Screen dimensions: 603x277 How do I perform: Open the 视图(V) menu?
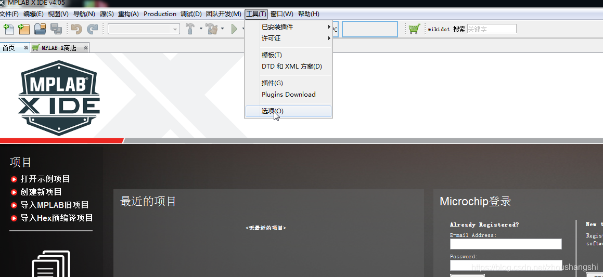point(58,14)
